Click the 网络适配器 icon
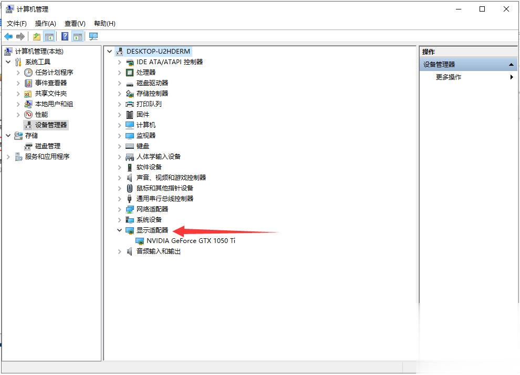Screen dimensions: 520x375 (130, 209)
